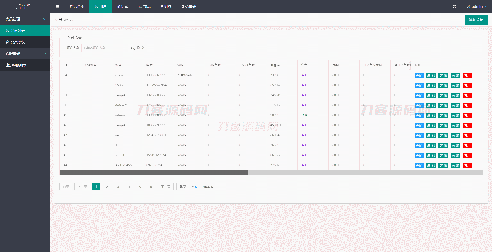
Task: Click the 用户名称 search input field
Action: click(103, 48)
